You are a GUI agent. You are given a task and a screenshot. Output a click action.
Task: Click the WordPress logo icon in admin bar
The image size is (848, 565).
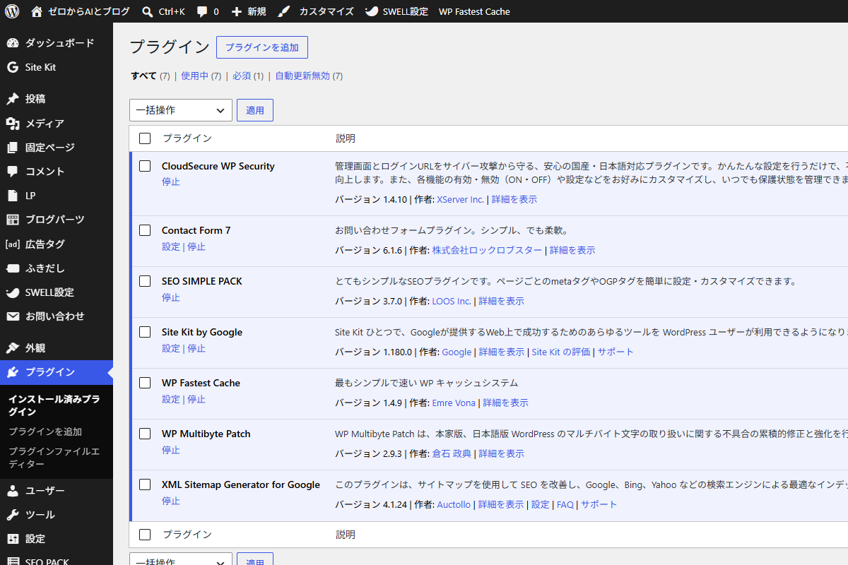[x=13, y=11]
